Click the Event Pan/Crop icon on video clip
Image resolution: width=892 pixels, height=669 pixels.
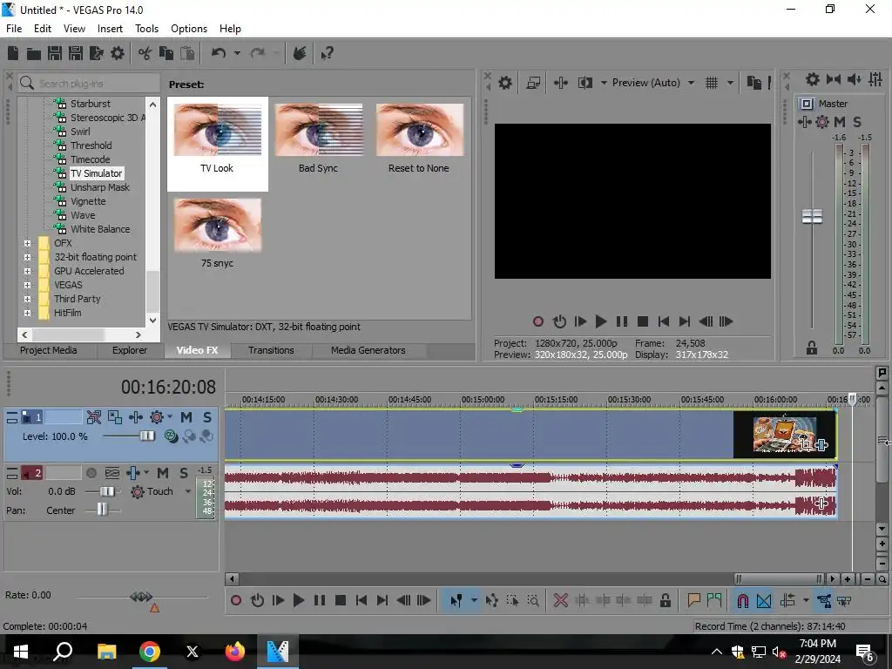[x=806, y=445]
